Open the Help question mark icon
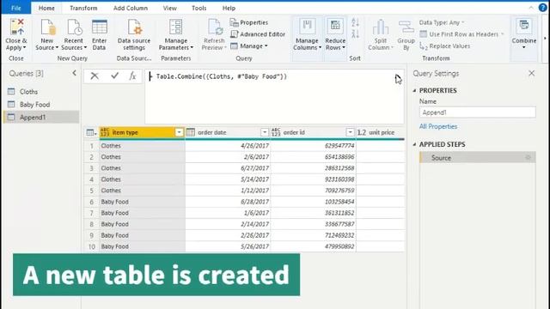Image resolution: width=550 pixels, height=309 pixels. [x=542, y=8]
